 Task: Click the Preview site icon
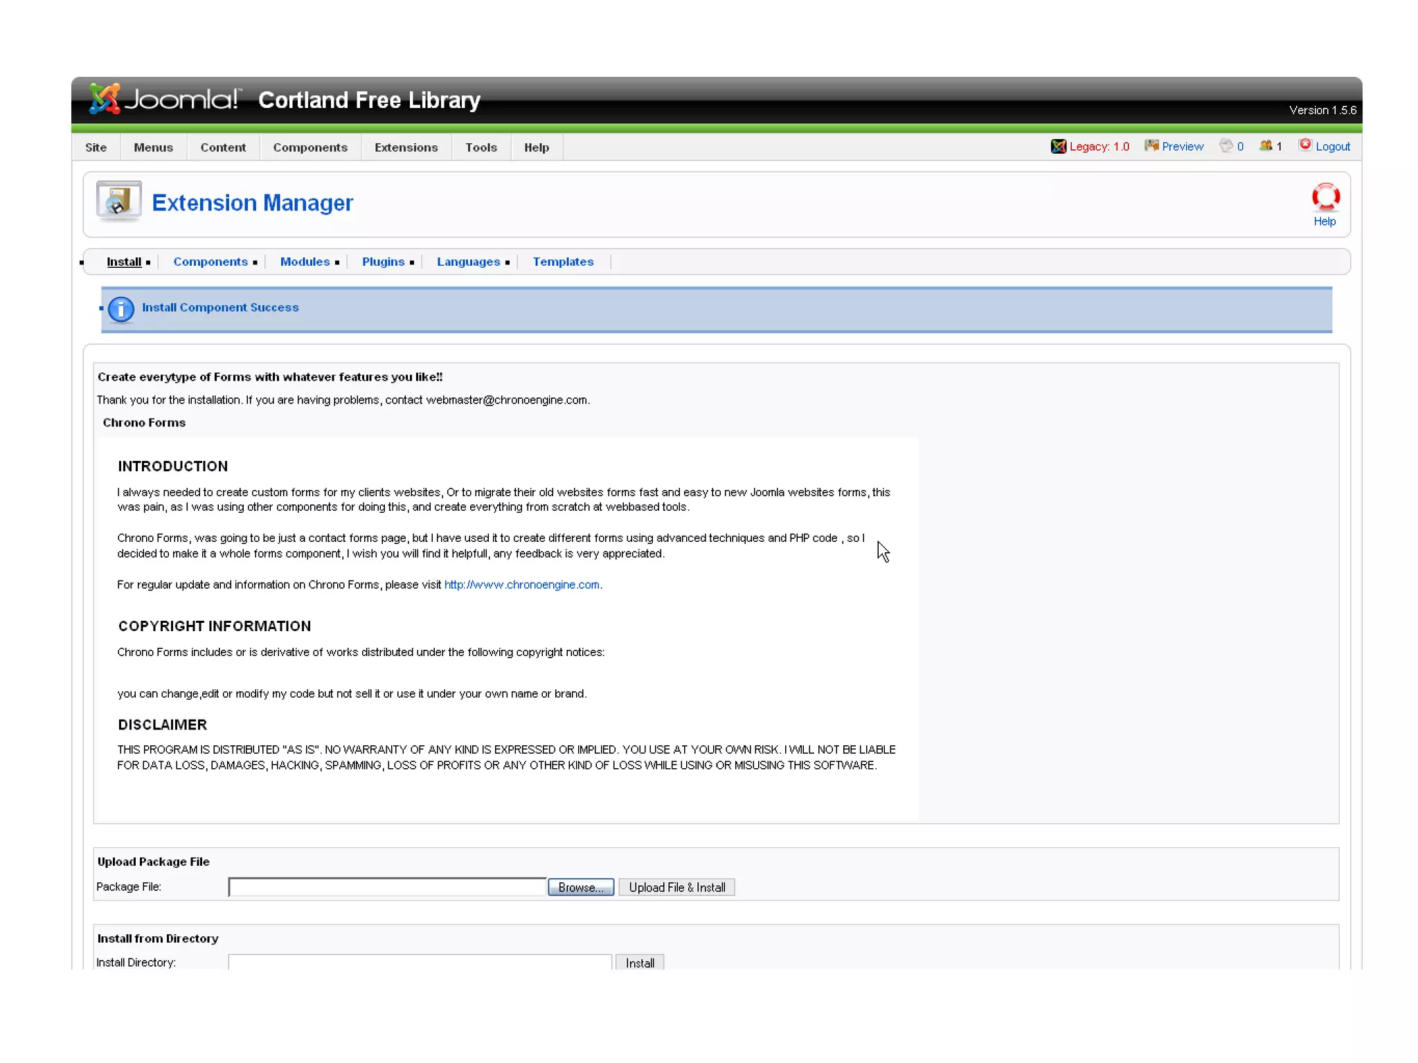pyautogui.click(x=1151, y=145)
